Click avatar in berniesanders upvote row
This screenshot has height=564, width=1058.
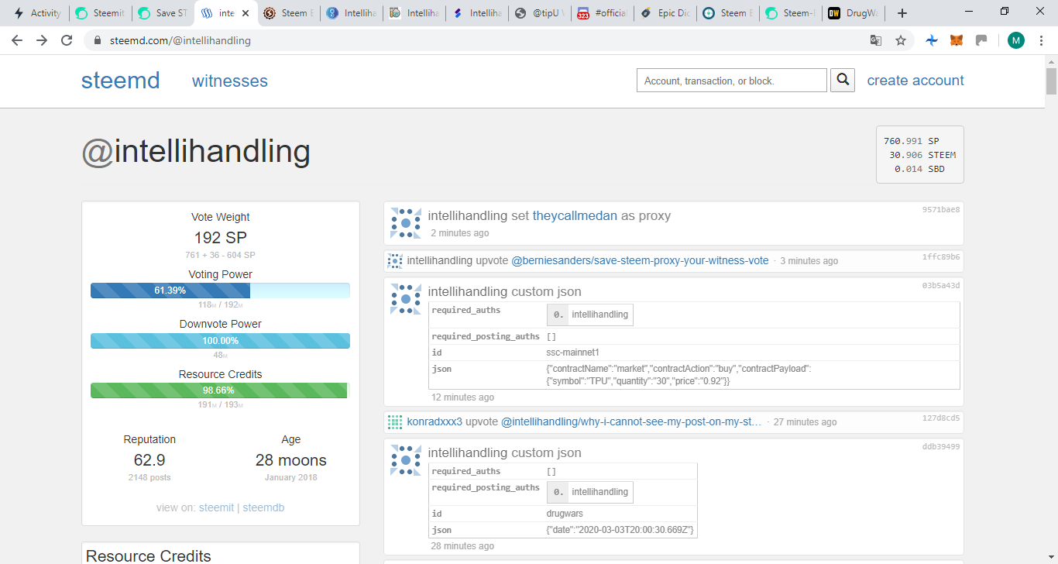[x=395, y=261]
